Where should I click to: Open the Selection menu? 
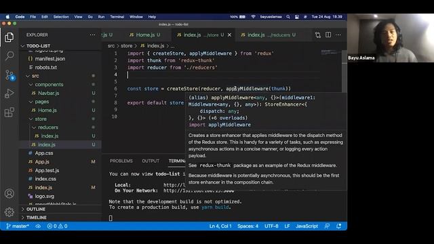coord(61,16)
